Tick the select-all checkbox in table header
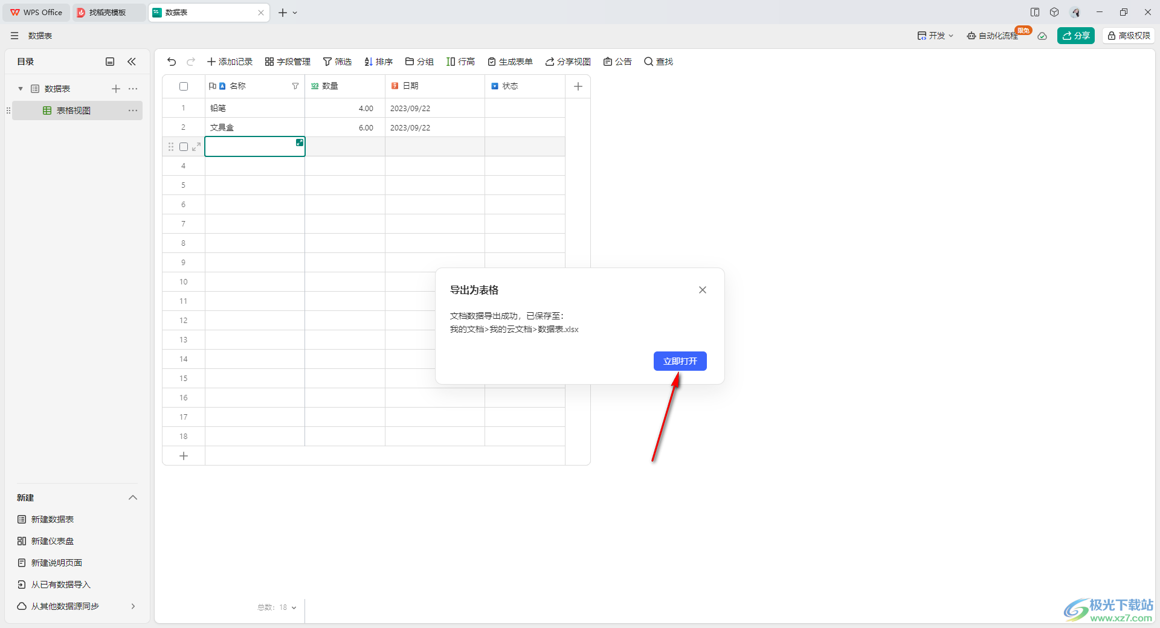Screen dimensions: 1160x628 pos(184,86)
